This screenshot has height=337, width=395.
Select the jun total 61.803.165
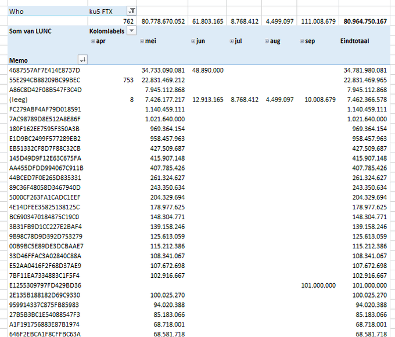tap(207, 21)
